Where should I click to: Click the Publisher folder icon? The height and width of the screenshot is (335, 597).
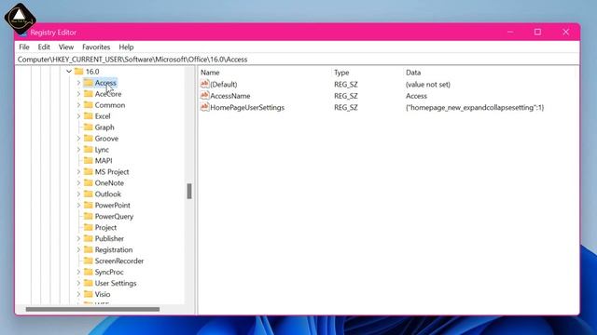tap(89, 238)
